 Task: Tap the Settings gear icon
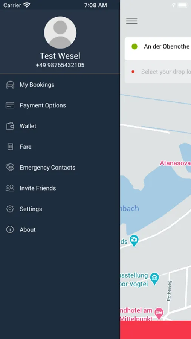point(10,209)
